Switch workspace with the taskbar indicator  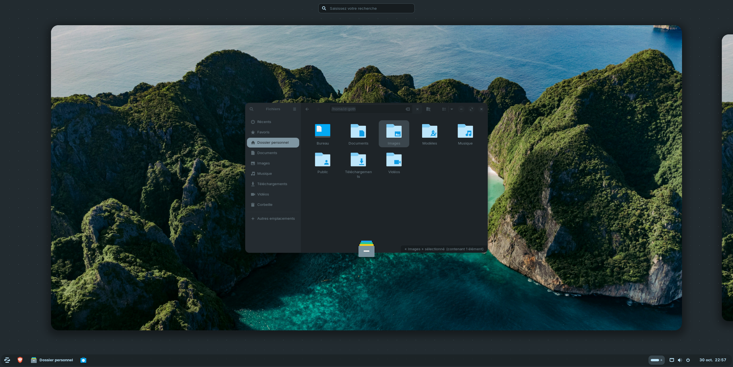click(x=656, y=360)
